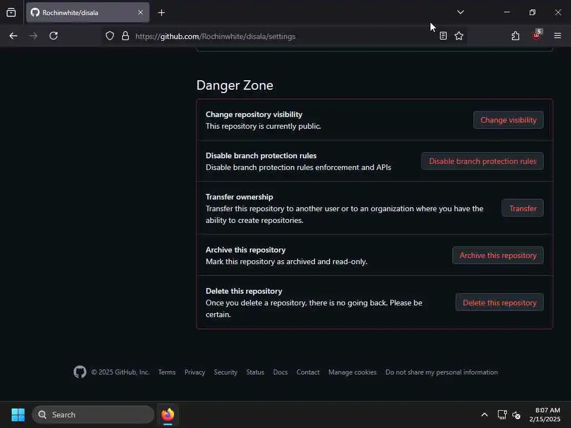Open the Windows Start menu
This screenshot has height=428, width=571.
(x=18, y=415)
